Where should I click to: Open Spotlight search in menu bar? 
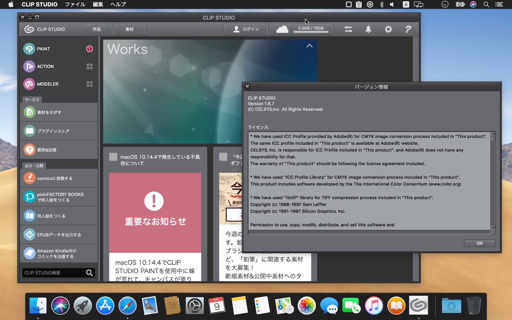[486, 5]
